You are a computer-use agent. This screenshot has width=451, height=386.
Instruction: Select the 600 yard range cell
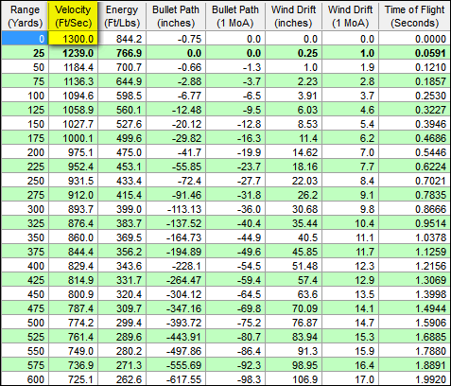pyautogui.click(x=25, y=378)
